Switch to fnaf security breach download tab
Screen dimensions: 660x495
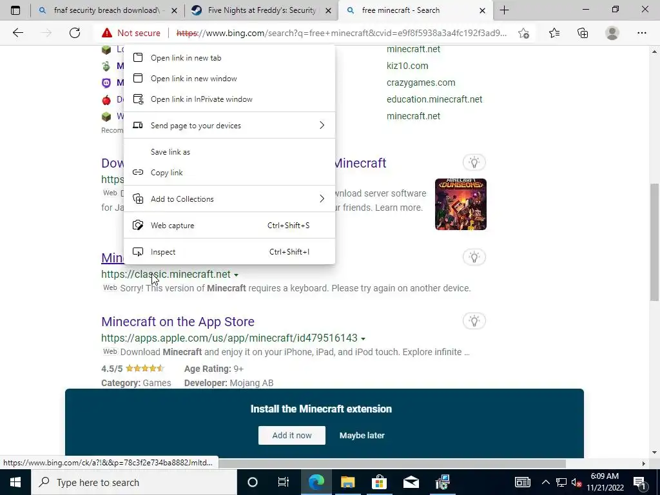pyautogui.click(x=108, y=10)
